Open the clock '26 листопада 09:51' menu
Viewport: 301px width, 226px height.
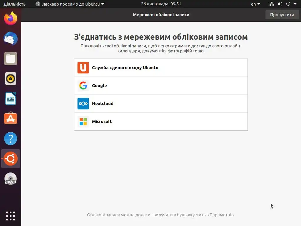click(161, 4)
